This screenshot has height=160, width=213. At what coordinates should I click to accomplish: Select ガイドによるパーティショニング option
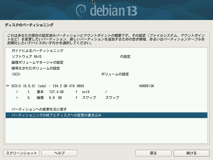point(37,51)
